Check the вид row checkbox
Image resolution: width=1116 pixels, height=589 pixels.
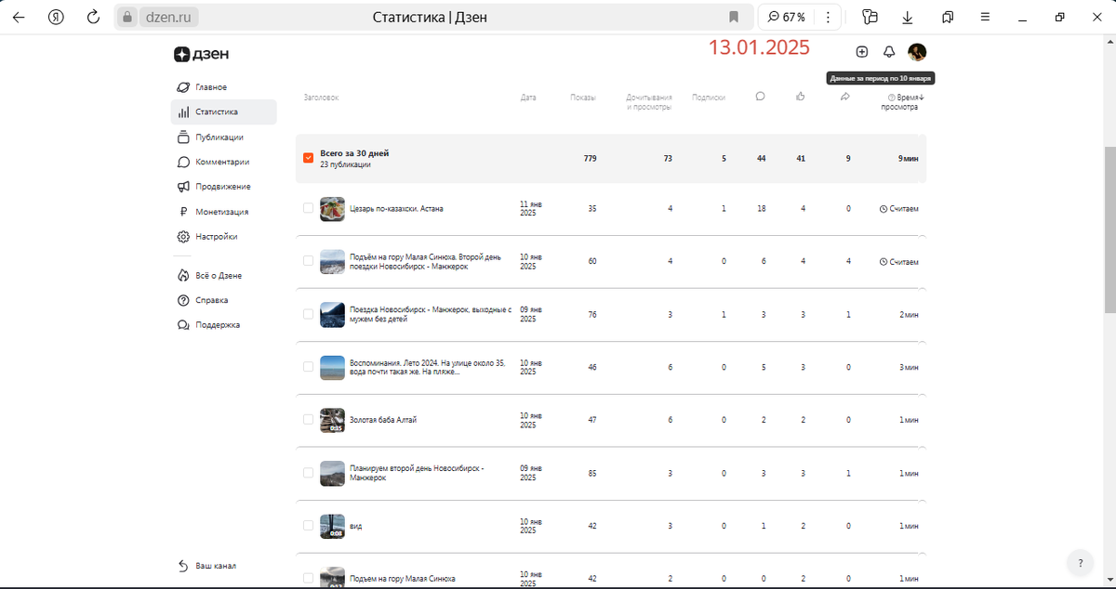click(308, 526)
